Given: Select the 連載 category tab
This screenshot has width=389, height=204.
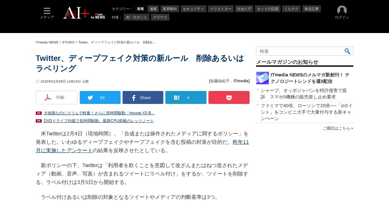Looking at the screenshot, I should click(x=153, y=9).
